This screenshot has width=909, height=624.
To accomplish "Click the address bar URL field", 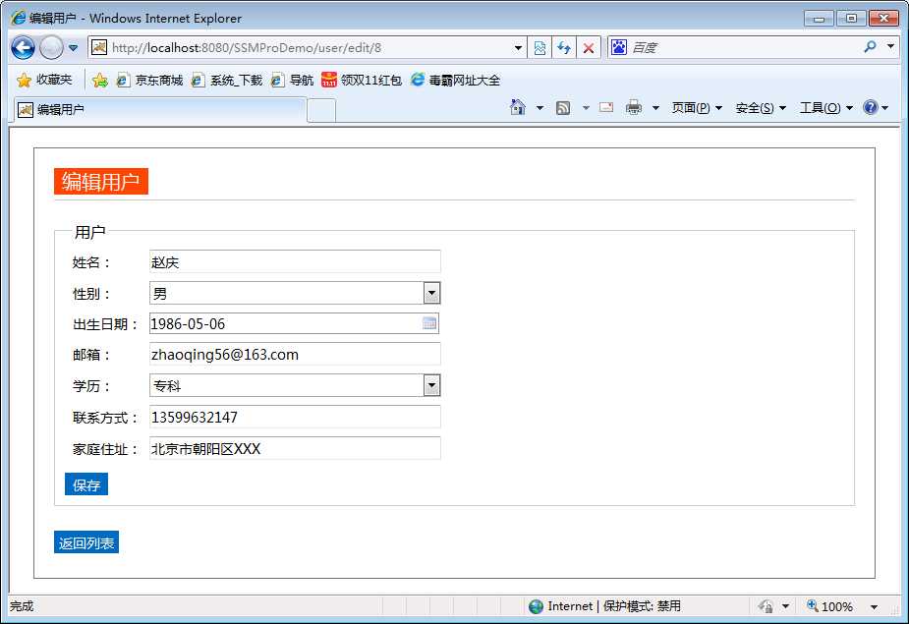I will [x=310, y=47].
